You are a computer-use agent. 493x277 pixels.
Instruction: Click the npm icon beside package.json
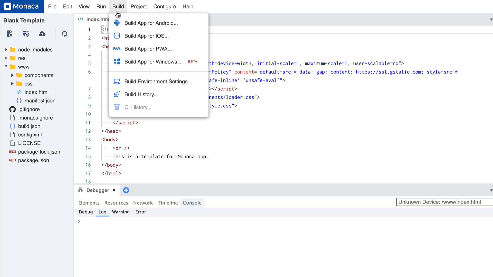(x=12, y=160)
